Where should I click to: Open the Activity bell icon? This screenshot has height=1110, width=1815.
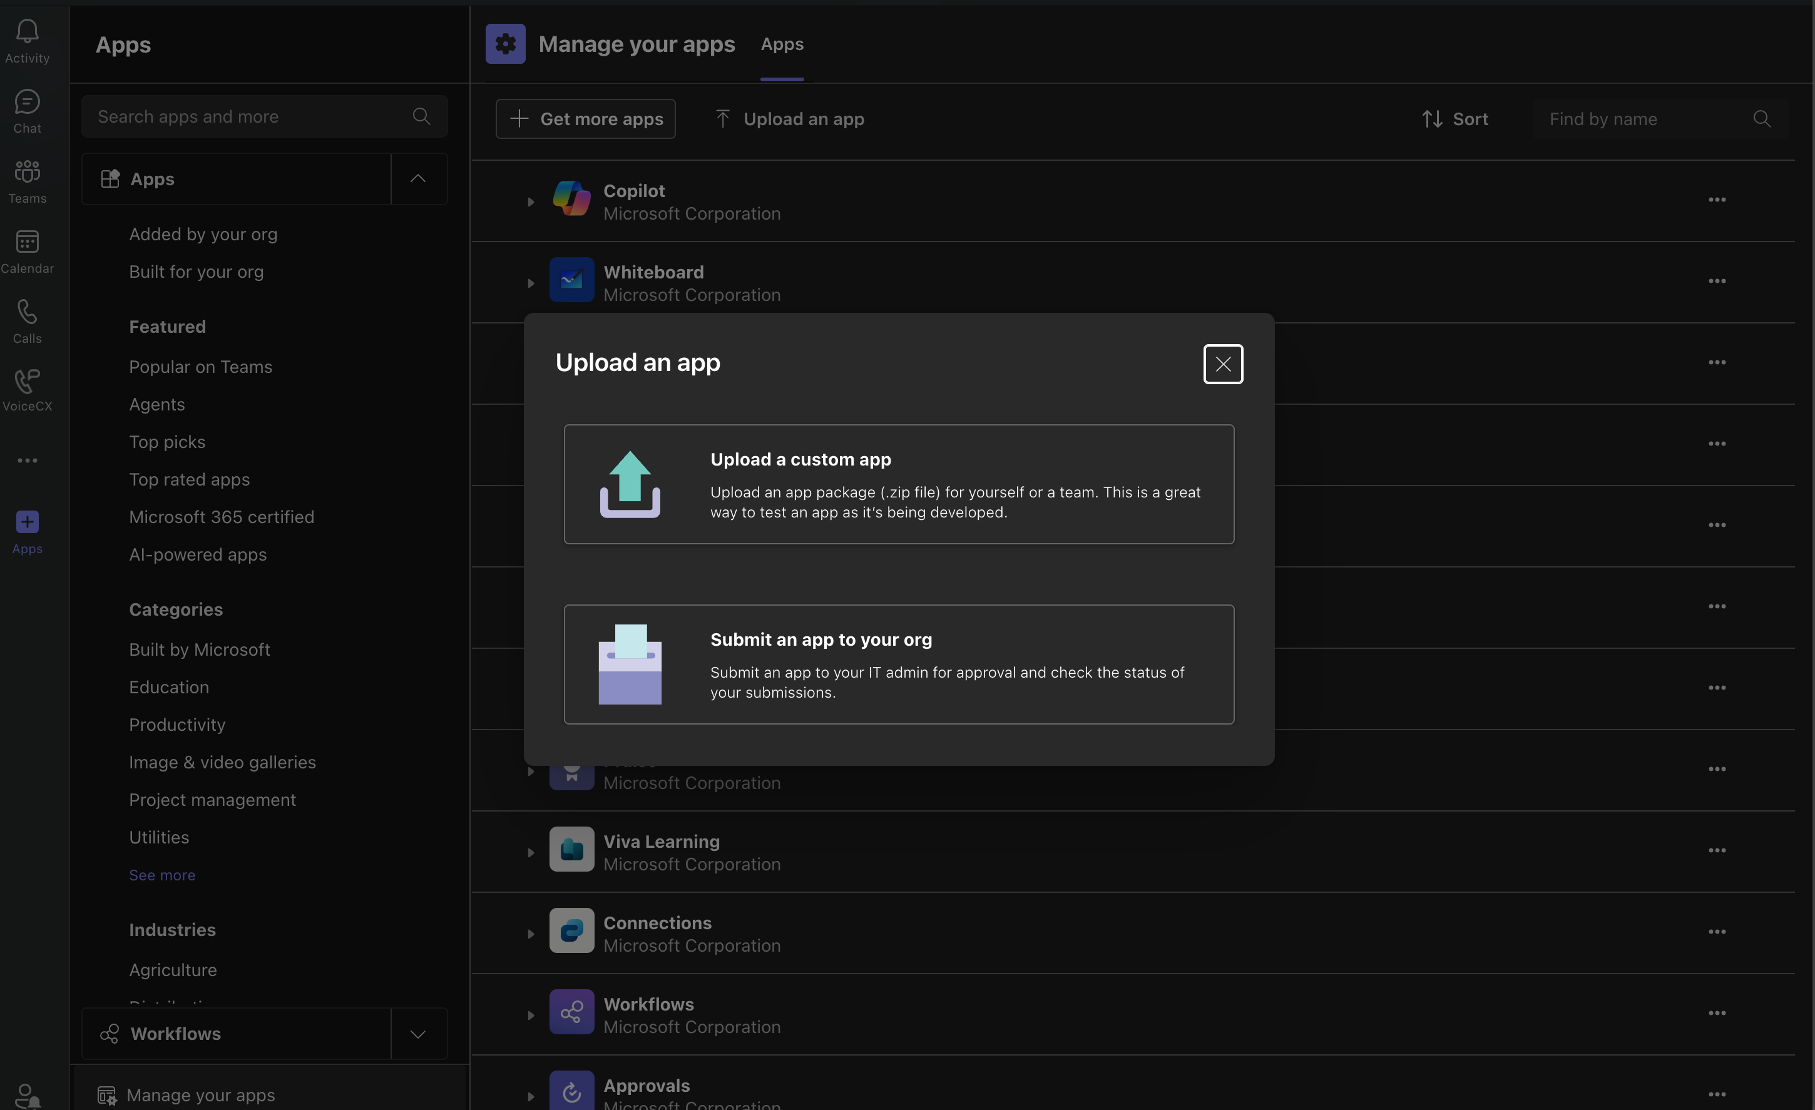tap(28, 32)
